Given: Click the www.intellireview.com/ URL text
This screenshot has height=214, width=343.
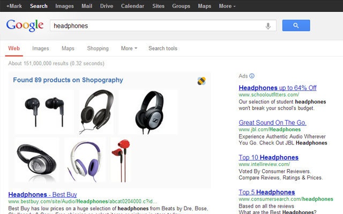Looking at the screenshot, I should [x=264, y=164].
